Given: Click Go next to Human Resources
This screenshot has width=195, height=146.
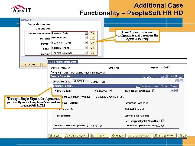Looking at the screenshot, I should pyautogui.click(x=92, y=33).
